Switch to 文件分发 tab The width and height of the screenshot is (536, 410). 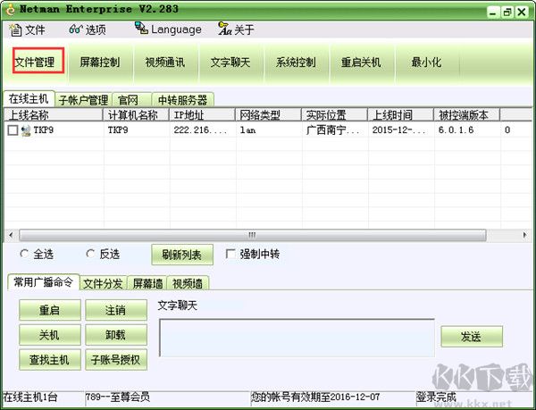coord(104,283)
